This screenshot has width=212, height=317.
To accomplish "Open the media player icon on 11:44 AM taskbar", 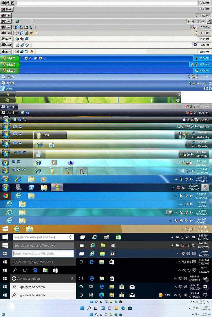I will (43, 179).
